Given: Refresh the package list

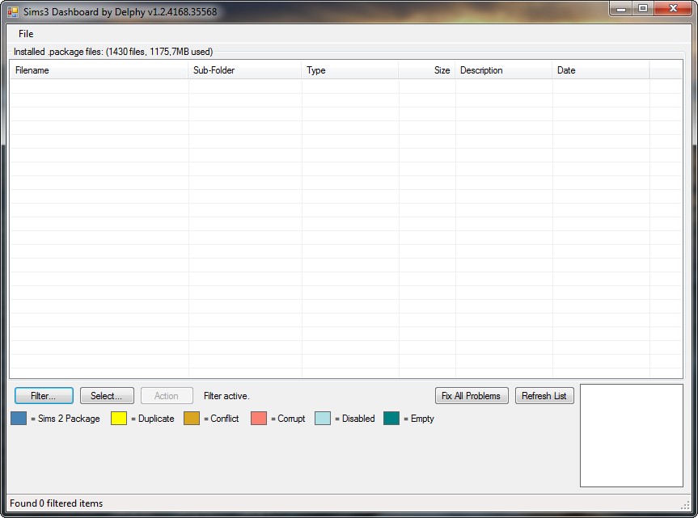Looking at the screenshot, I should tap(544, 396).
